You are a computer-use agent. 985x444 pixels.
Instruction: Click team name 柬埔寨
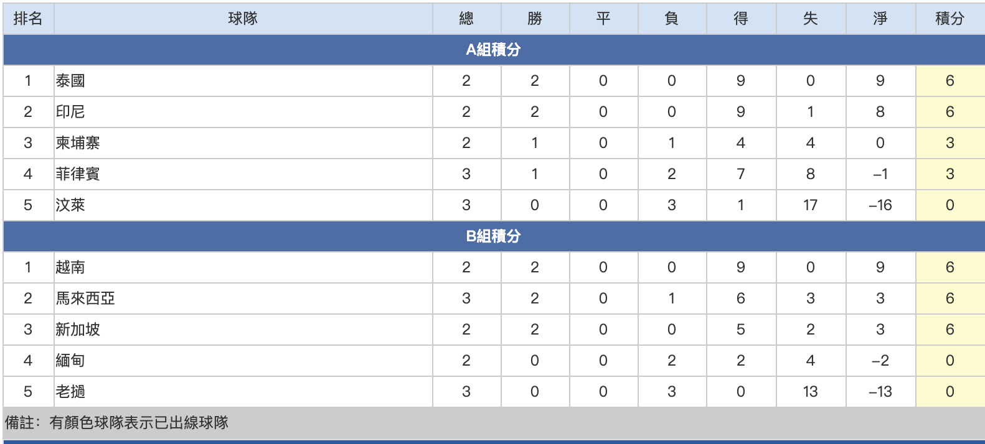point(78,143)
